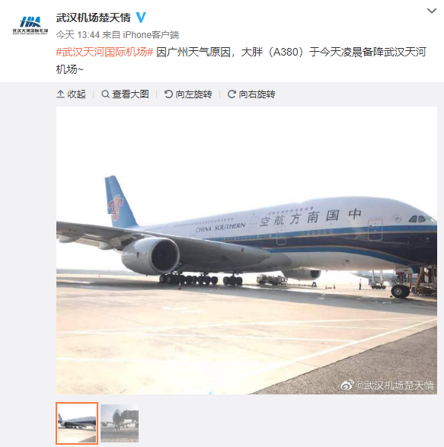Open the 今天 13:44 timestamp link
The height and width of the screenshot is (447, 444).
(78, 35)
